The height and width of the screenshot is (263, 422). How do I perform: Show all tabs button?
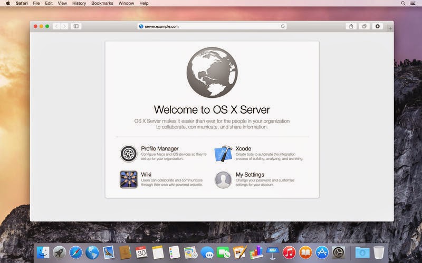coord(364,26)
